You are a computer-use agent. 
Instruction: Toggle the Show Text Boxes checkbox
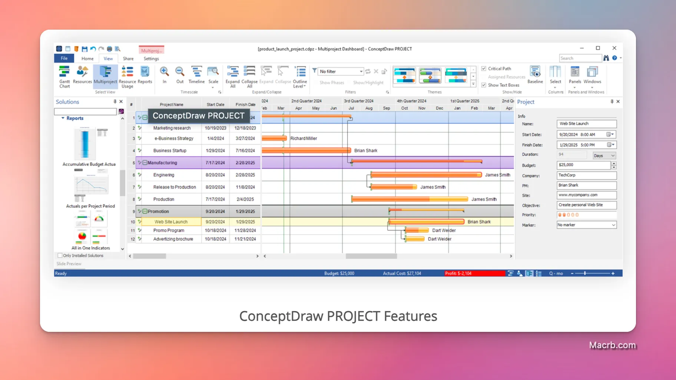[x=484, y=85]
